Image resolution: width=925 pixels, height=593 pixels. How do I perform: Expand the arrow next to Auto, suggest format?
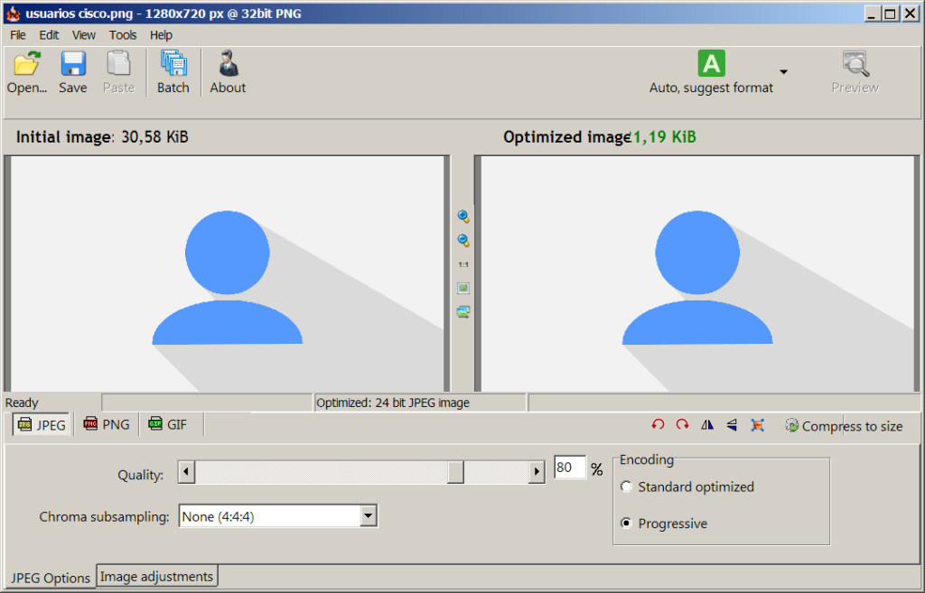coord(783,72)
